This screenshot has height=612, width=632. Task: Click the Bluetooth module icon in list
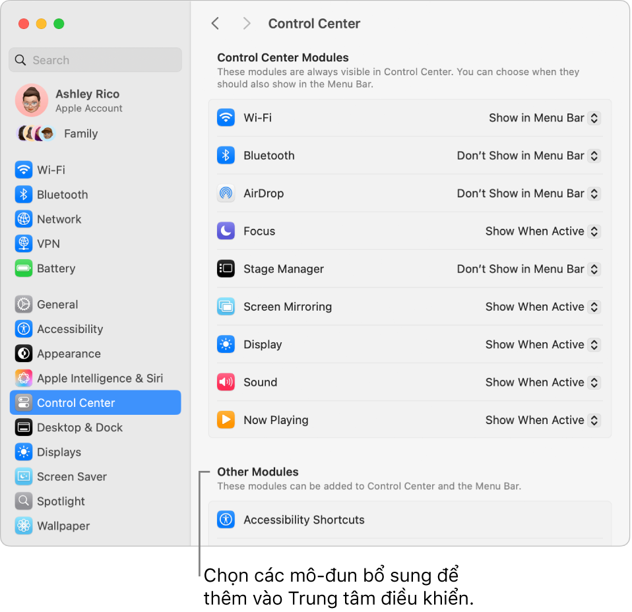[x=226, y=156]
